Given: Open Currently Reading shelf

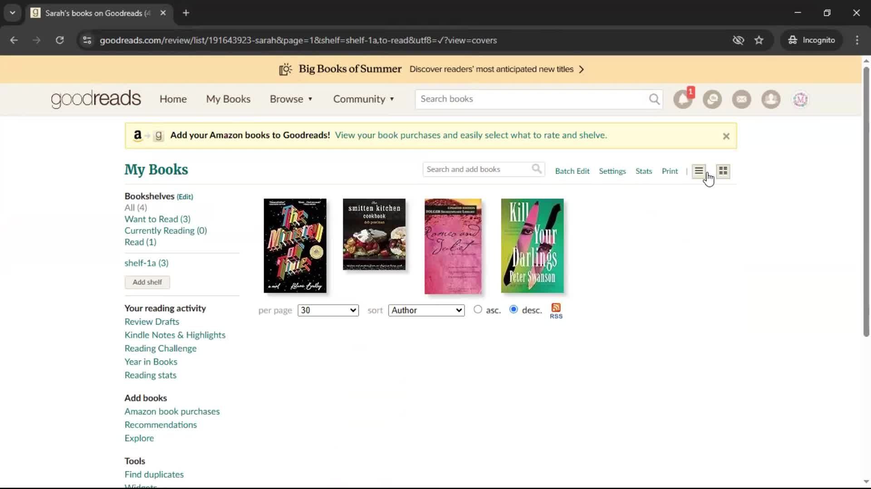Looking at the screenshot, I should (x=166, y=231).
